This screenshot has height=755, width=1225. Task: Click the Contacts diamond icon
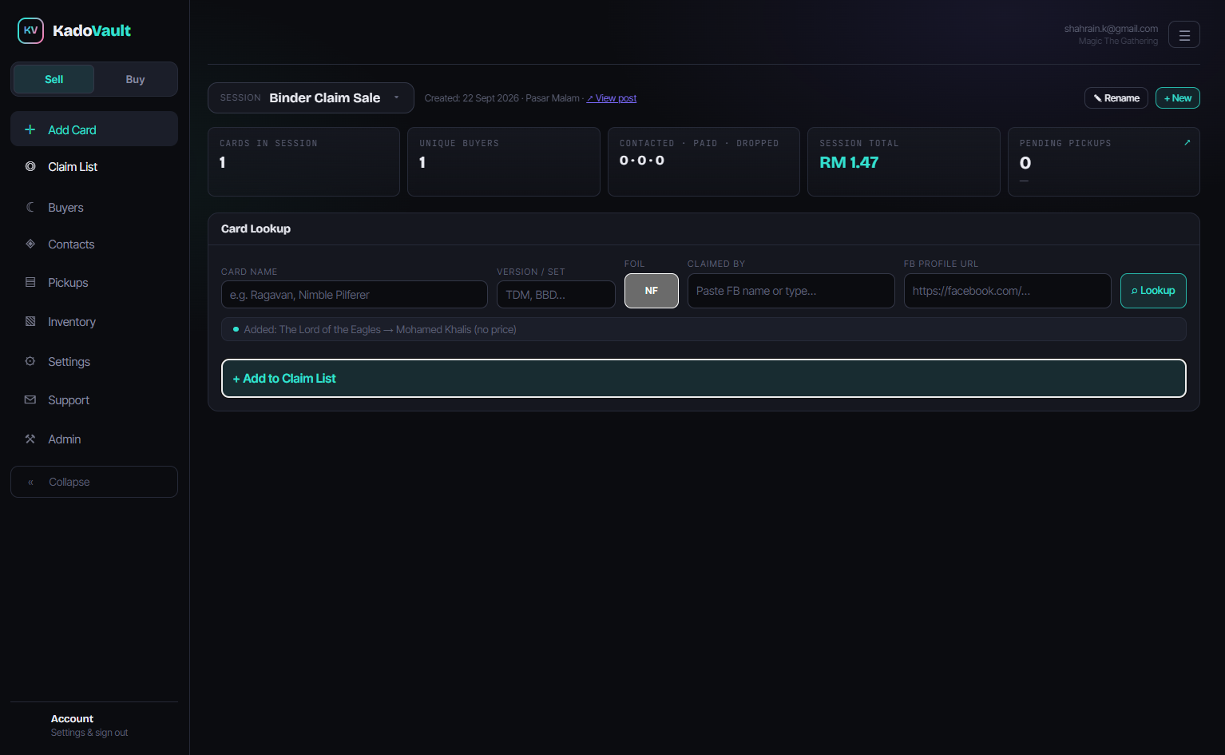coord(30,244)
